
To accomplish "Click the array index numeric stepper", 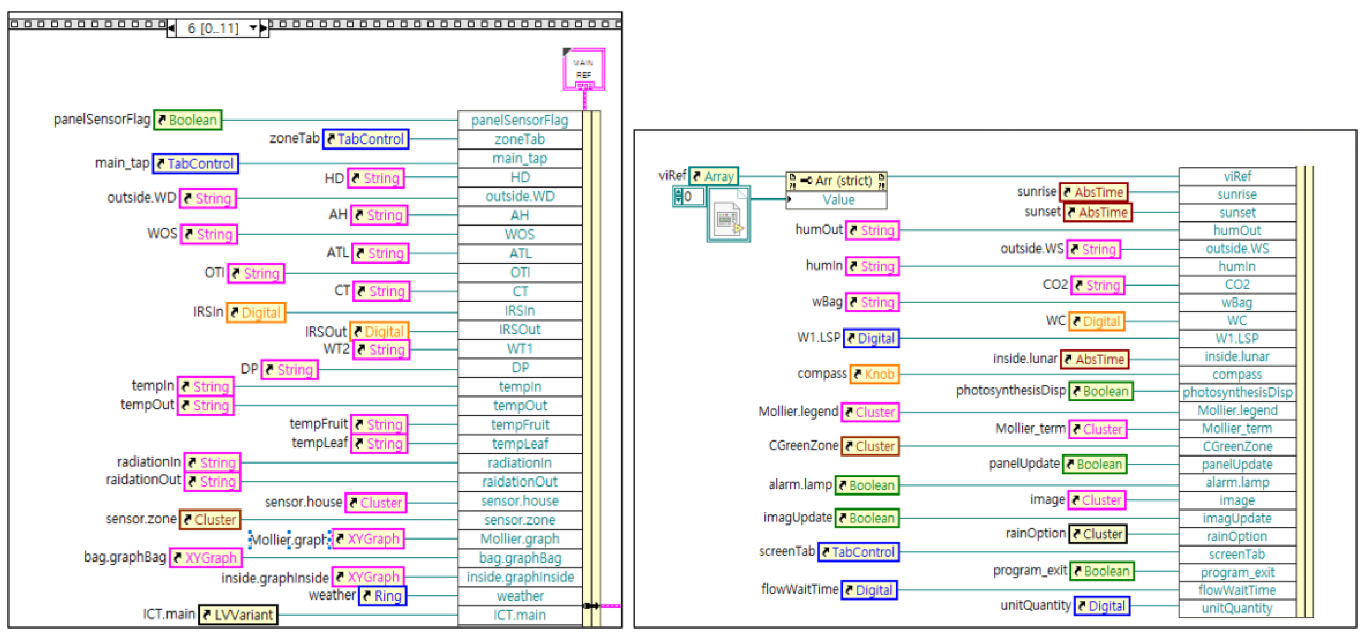I will pos(678,197).
